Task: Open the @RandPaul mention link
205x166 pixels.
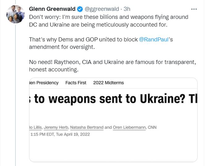Action: point(153,40)
